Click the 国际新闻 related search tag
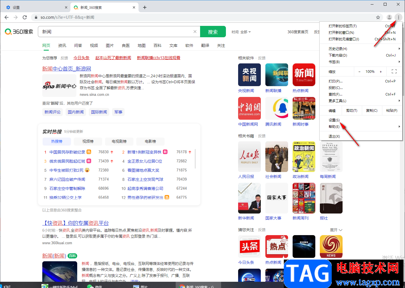 point(99,112)
